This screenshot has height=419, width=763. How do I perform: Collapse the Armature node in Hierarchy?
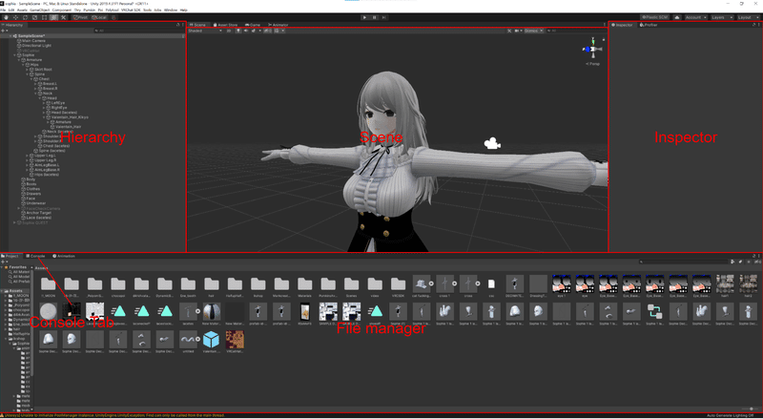(19, 60)
